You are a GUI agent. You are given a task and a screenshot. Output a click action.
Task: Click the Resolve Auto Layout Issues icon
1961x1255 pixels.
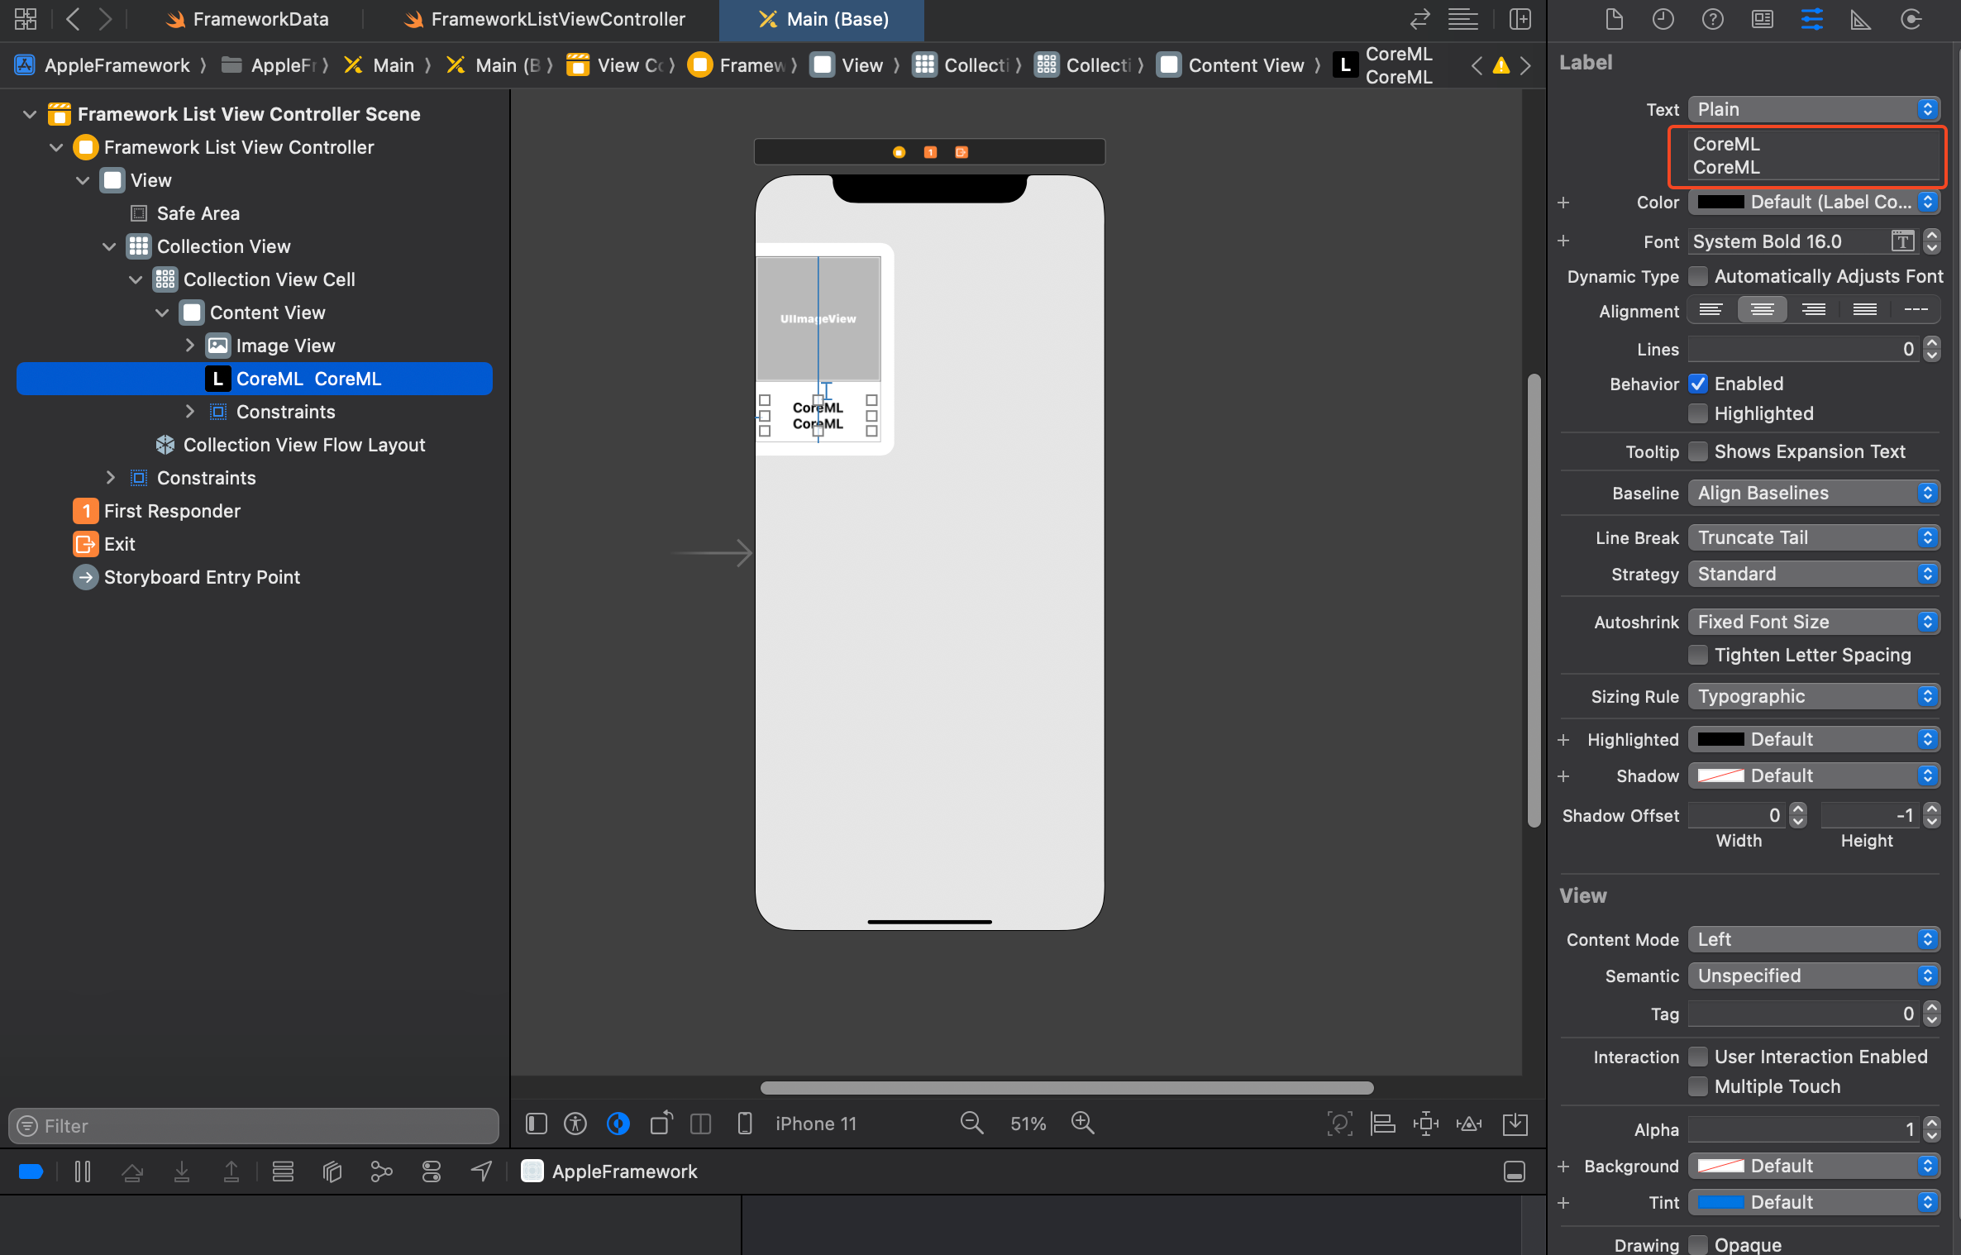[1469, 1123]
